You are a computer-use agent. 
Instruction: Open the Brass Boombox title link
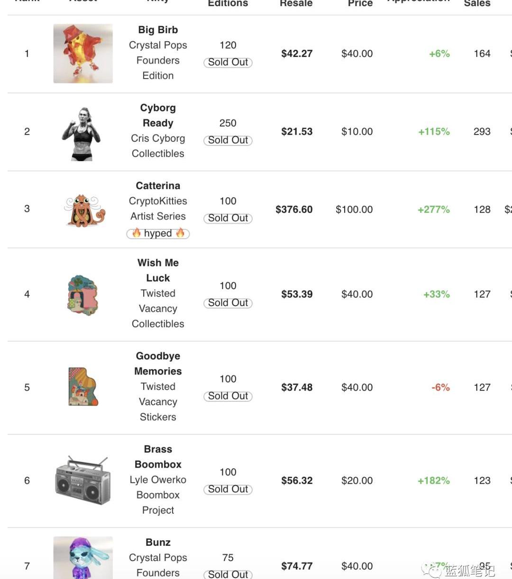point(158,457)
